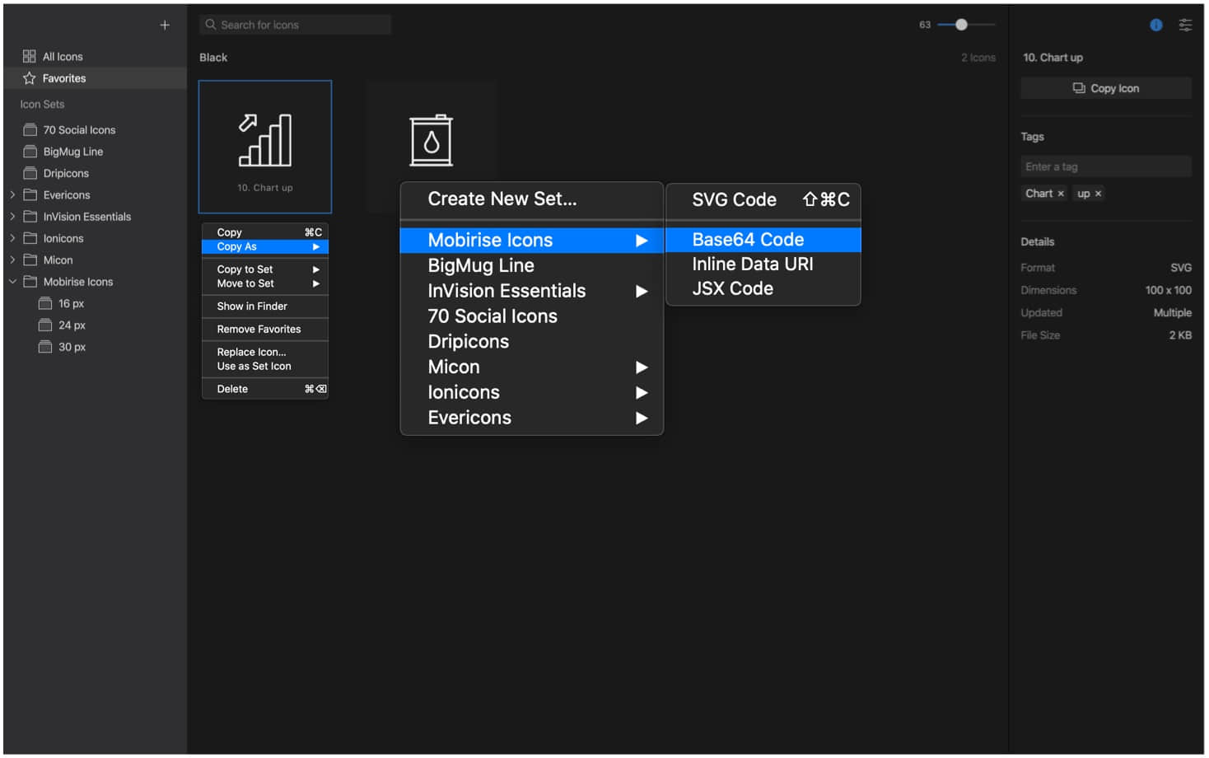Open the Copy to Set submenu
The width and height of the screenshot is (1209, 758).
265,269
